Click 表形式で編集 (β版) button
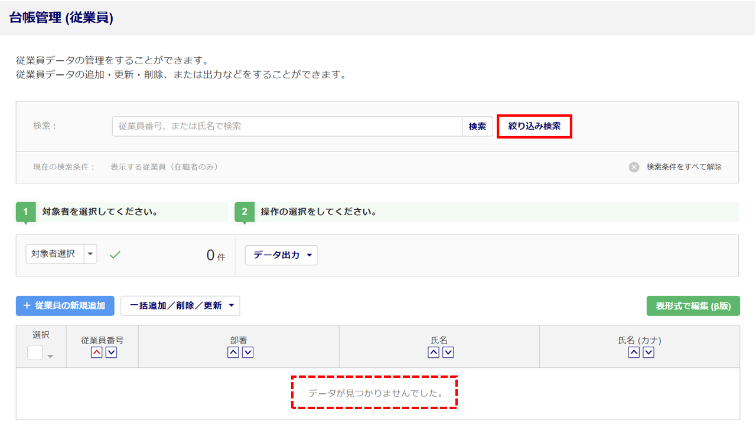The height and width of the screenshot is (425, 756). click(x=693, y=306)
